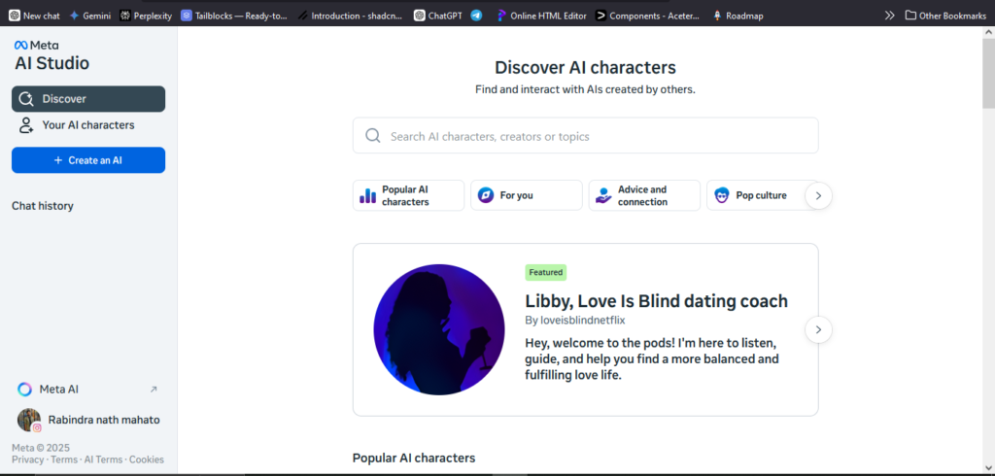The height and width of the screenshot is (476, 995).
Task: Open Libby, Love Is Blind dating coach title
Action: pos(656,301)
